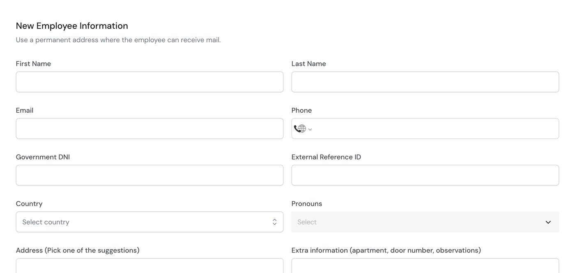The image size is (575, 273).
Task: Click the up-down arrows in Country selector
Action: click(x=274, y=222)
